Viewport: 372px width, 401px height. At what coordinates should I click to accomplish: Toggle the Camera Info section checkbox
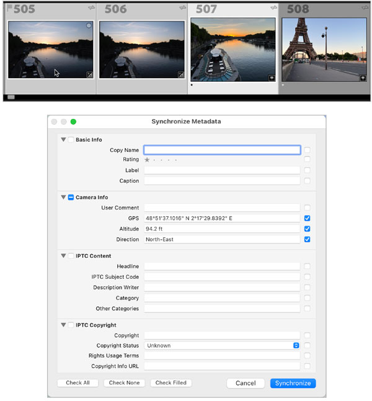tap(71, 197)
